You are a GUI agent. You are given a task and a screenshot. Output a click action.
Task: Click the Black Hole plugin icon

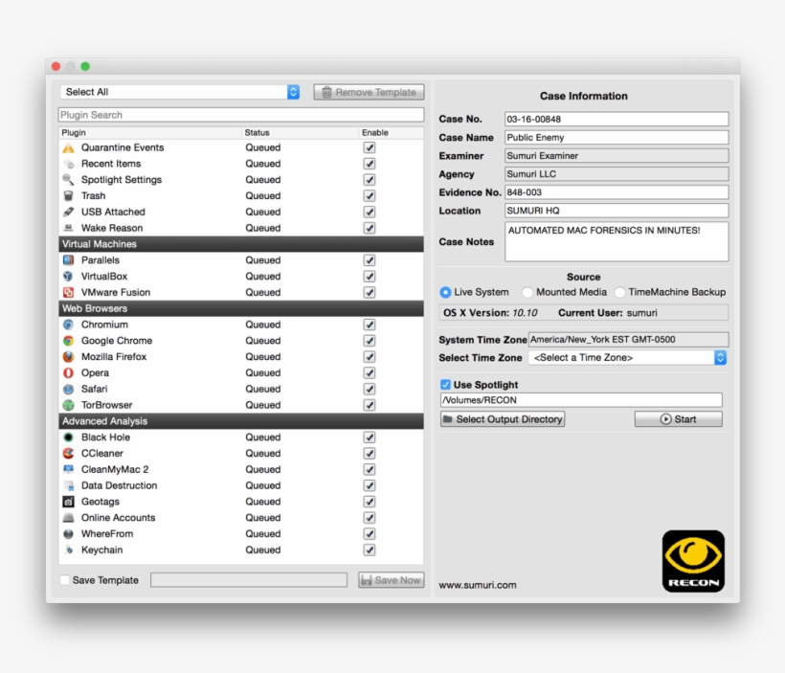(69, 437)
